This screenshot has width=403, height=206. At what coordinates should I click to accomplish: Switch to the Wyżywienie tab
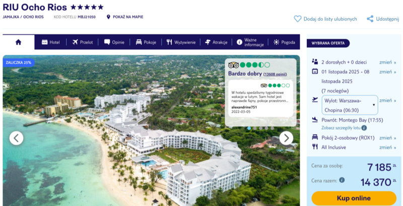[x=181, y=42]
